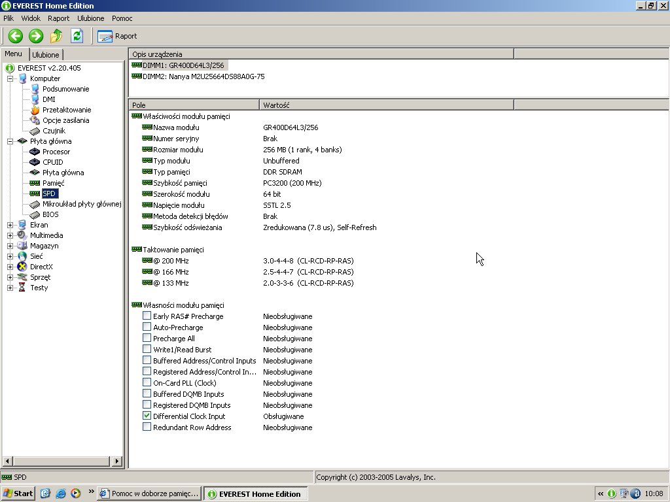The height and width of the screenshot is (502, 670).
Task: Sort by the Pole column header
Action: pos(194,105)
